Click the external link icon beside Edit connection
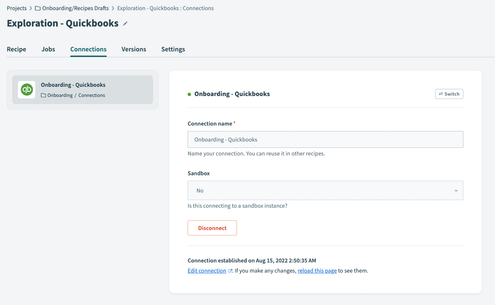 (x=230, y=270)
